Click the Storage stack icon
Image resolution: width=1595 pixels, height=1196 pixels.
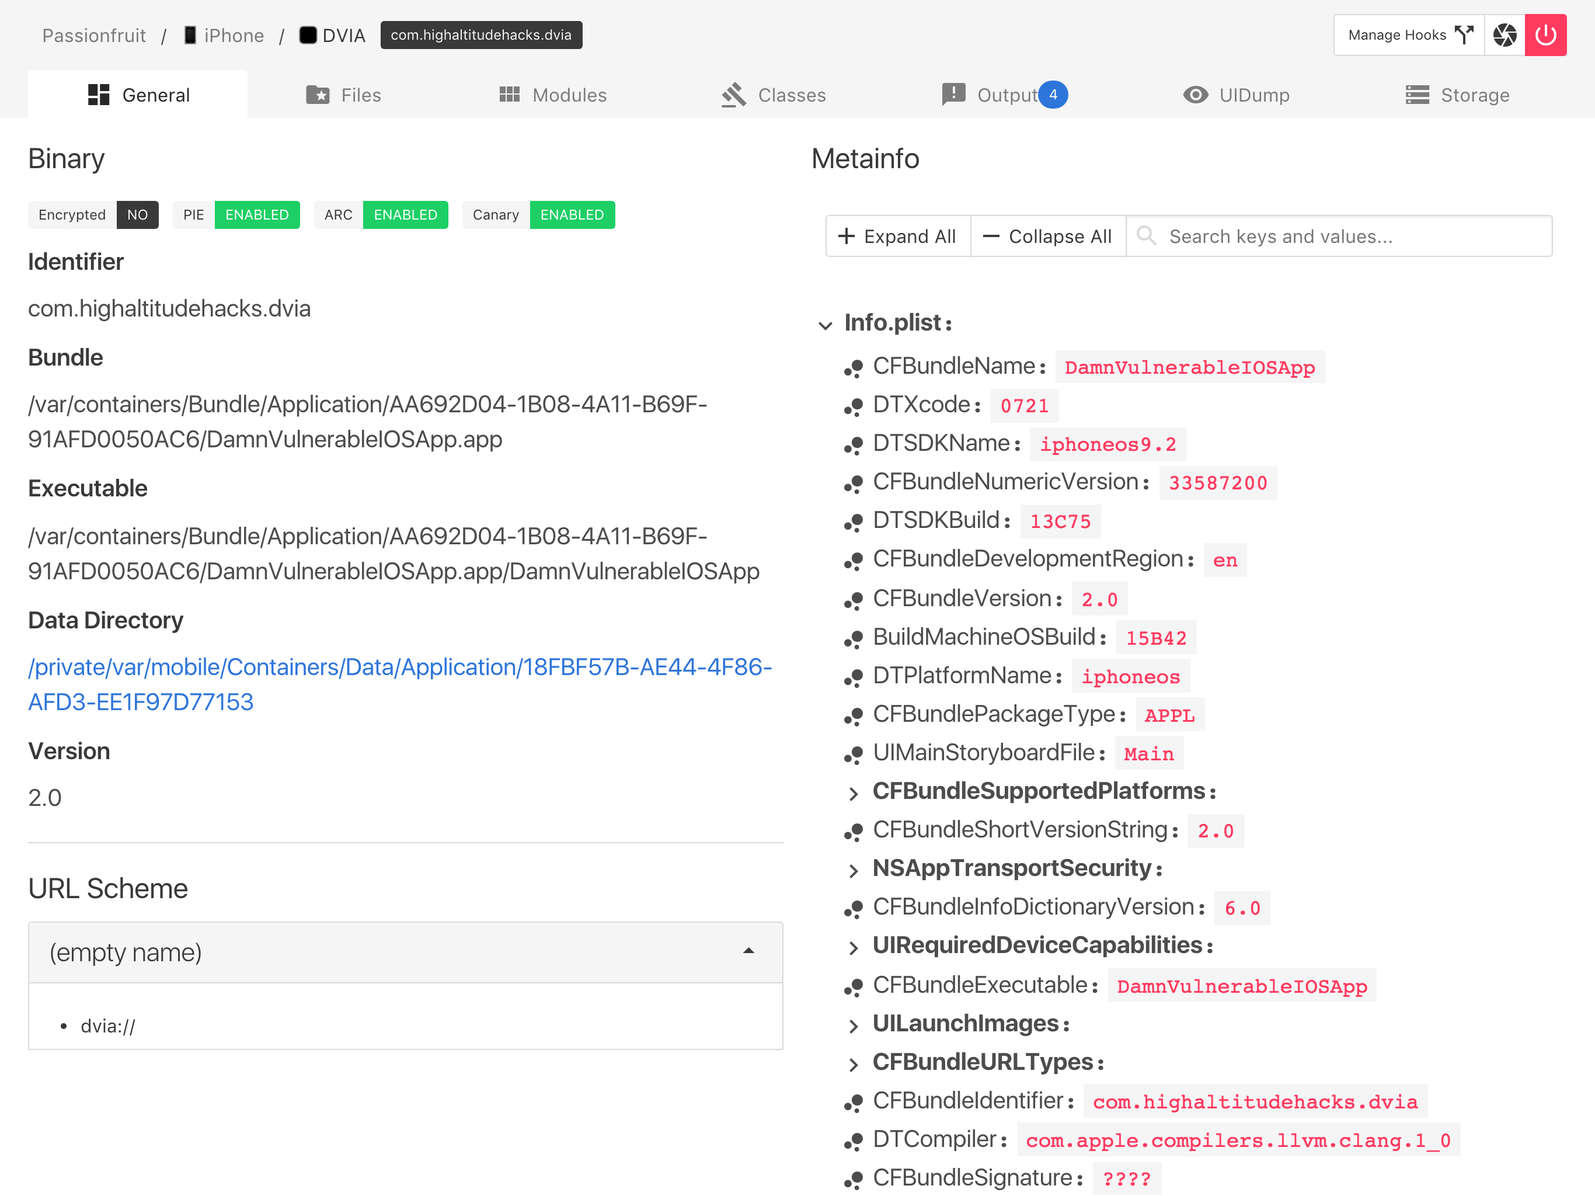tap(1417, 95)
